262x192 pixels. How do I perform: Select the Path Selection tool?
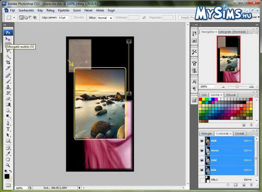pos(8,135)
